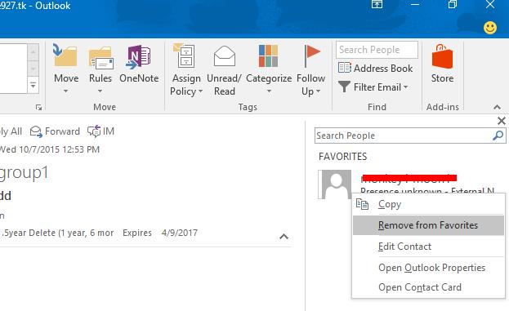This screenshot has height=311, width=509.
Task: Collapse the message header with the chevron
Action: pos(284,237)
